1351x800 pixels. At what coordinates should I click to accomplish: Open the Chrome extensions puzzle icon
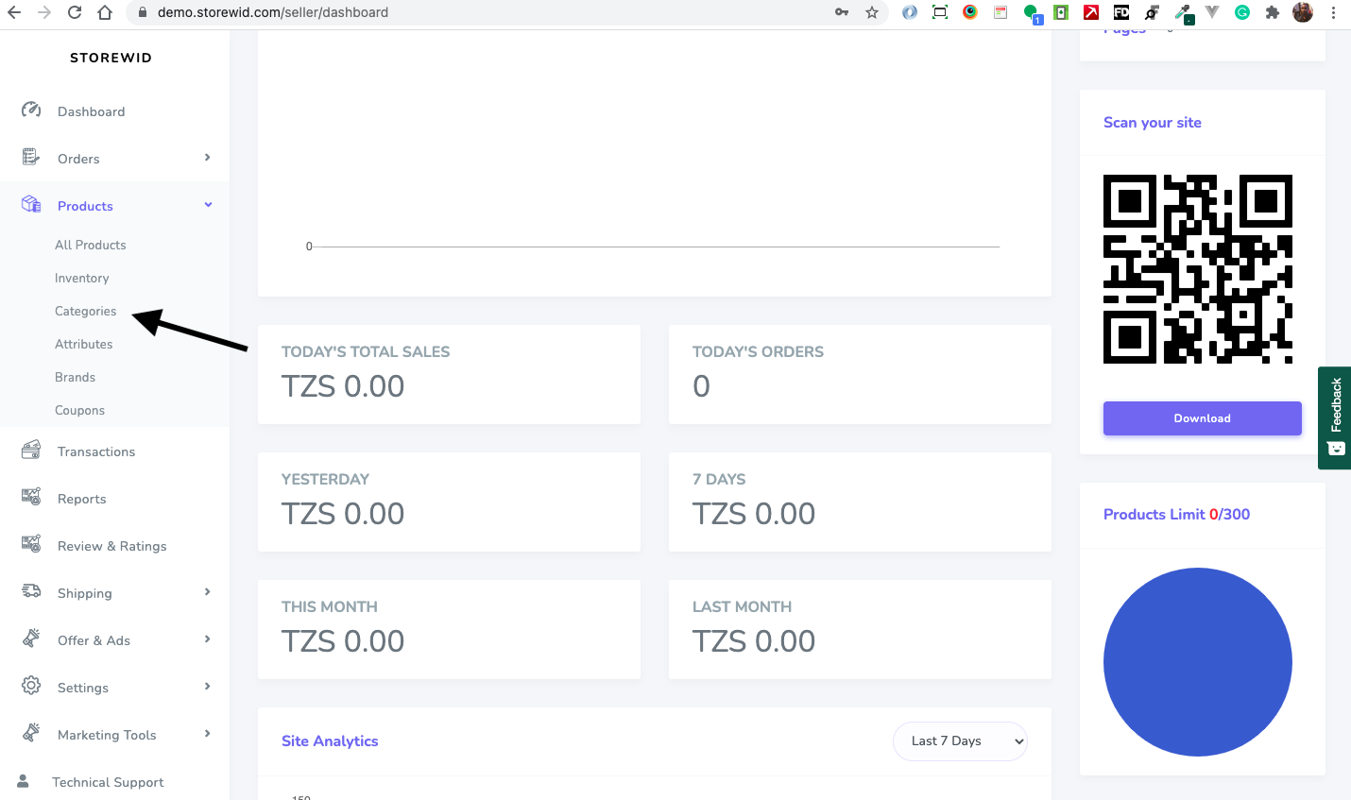[x=1273, y=12]
